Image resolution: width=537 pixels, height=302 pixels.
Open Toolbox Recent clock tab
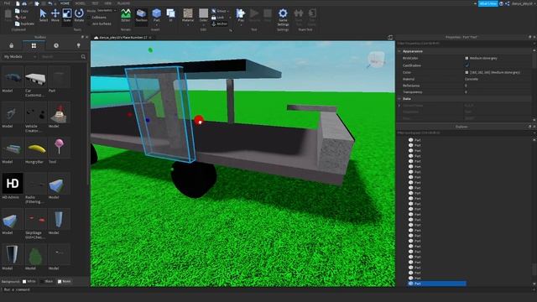click(x=56, y=45)
